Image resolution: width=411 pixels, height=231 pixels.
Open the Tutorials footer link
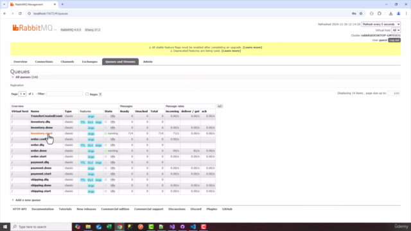pos(65,209)
